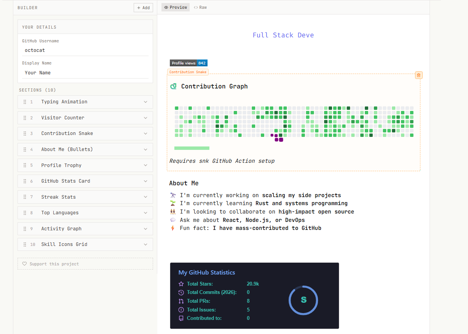Click the Profile views 842 badge

pos(188,63)
